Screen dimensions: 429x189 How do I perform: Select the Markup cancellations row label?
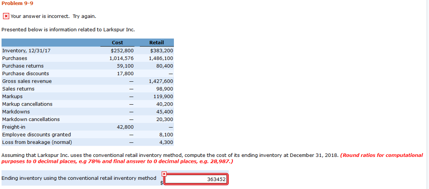pos(27,104)
